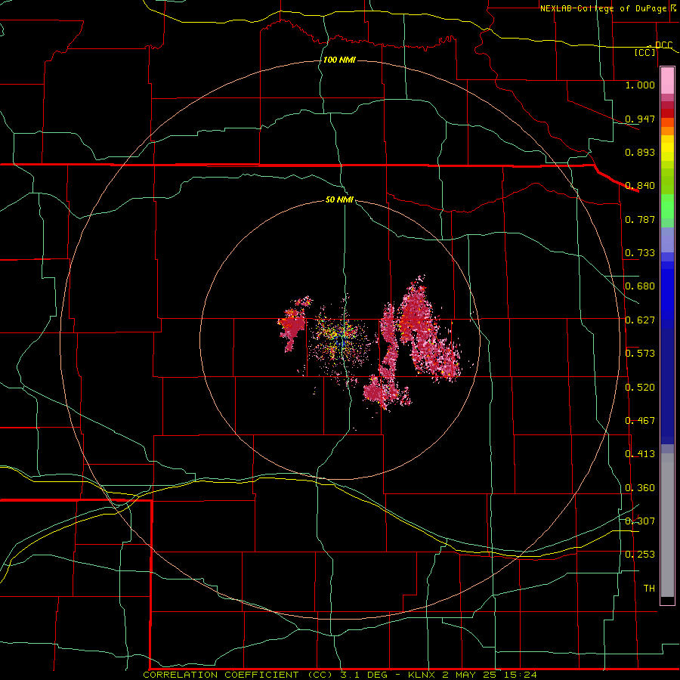Select the 0.573 scale value
This screenshot has height=680, width=680.
coord(640,353)
